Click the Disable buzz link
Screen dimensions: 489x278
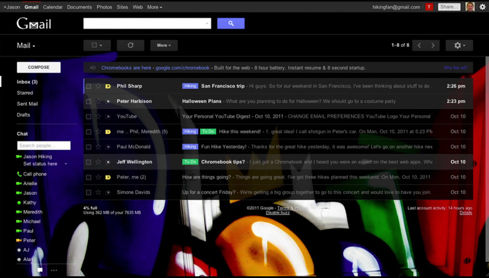tap(278, 213)
